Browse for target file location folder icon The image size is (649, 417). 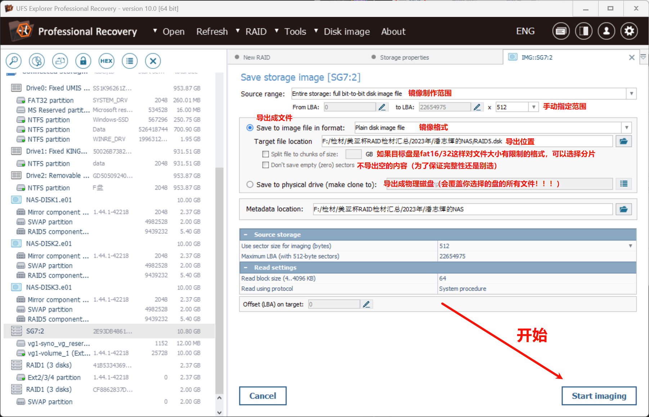623,141
